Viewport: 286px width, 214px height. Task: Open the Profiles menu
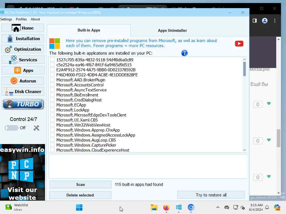(21, 19)
